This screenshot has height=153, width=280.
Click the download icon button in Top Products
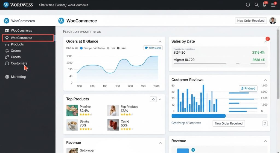(x=153, y=99)
